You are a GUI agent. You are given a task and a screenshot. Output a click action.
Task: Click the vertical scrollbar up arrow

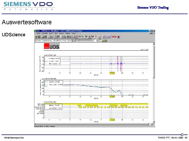pyautogui.click(x=154, y=44)
